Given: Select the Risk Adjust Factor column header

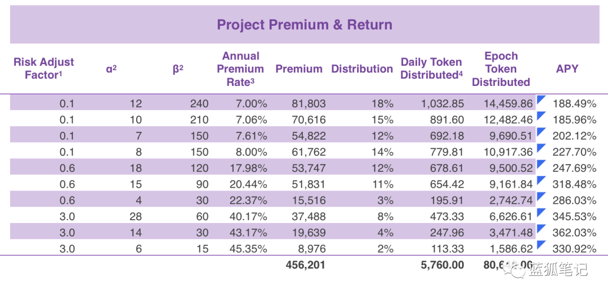Looking at the screenshot, I should click(44, 69).
